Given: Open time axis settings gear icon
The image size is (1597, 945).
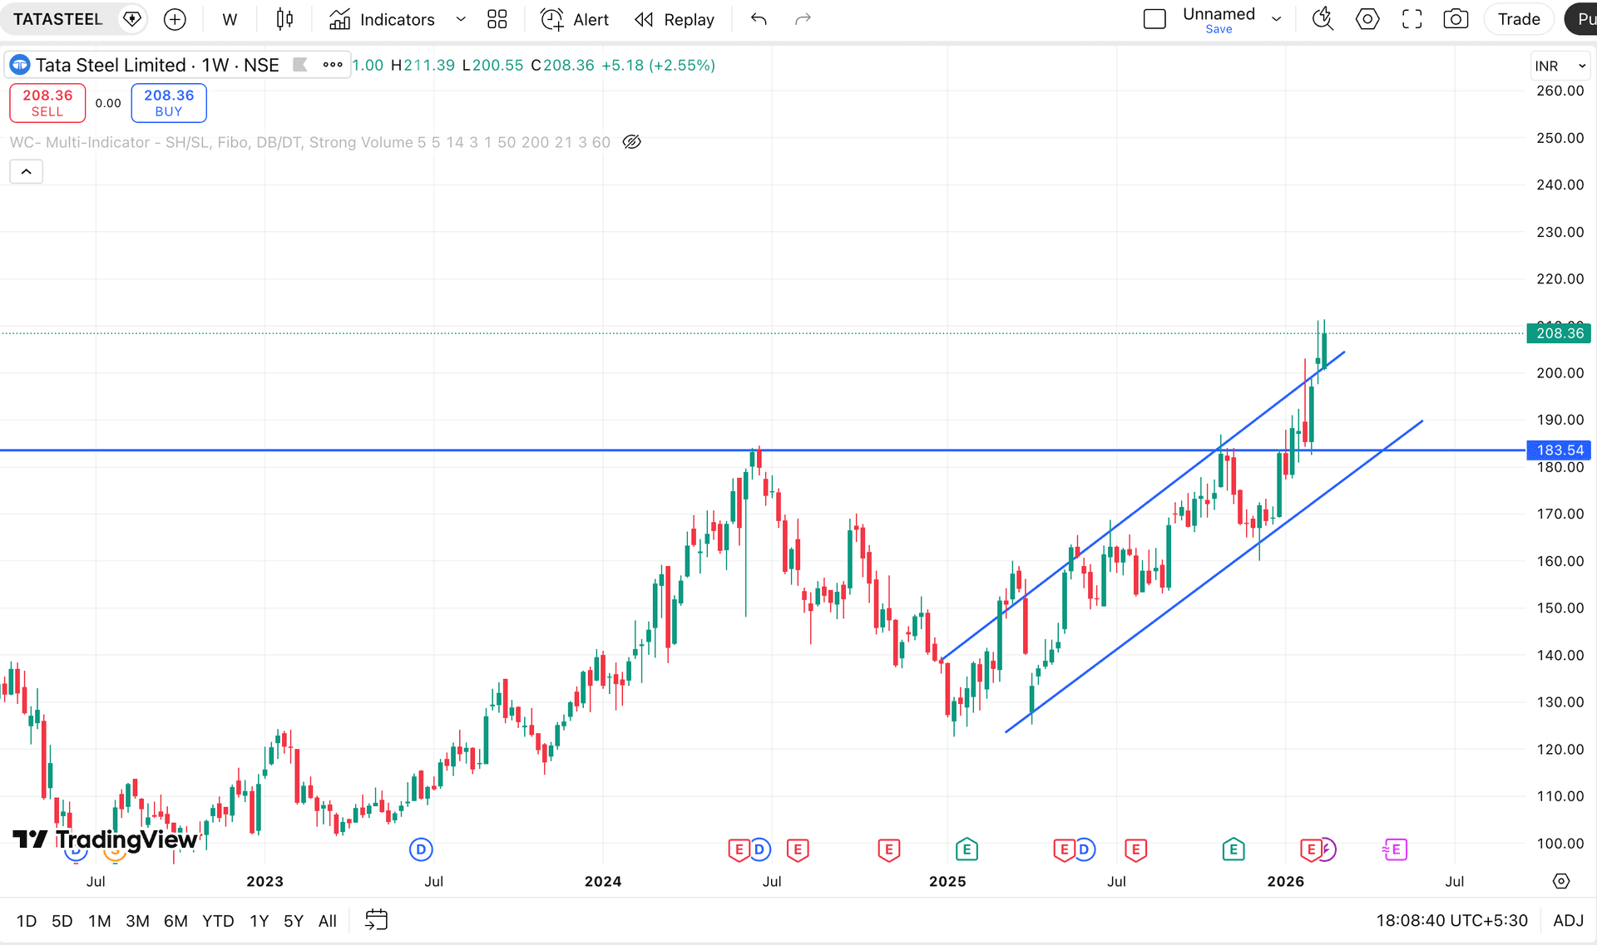Looking at the screenshot, I should coord(1561,881).
